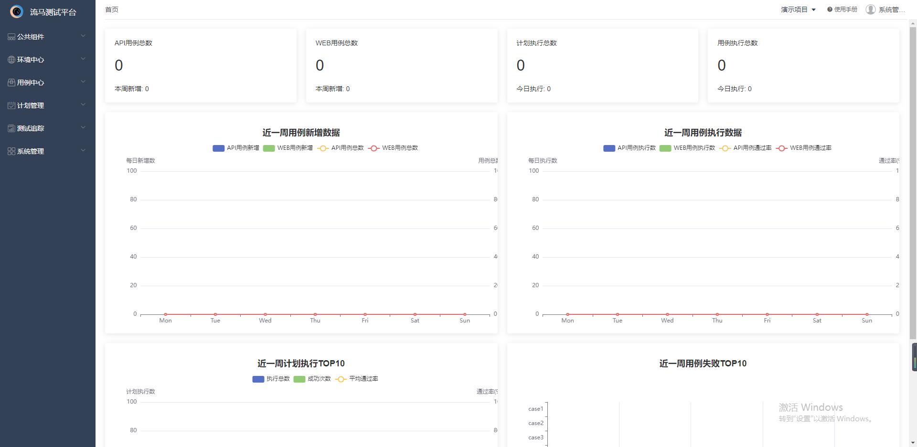The height and width of the screenshot is (447, 917).
Task: Toggle 执行总数 legend series
Action: coord(271,379)
